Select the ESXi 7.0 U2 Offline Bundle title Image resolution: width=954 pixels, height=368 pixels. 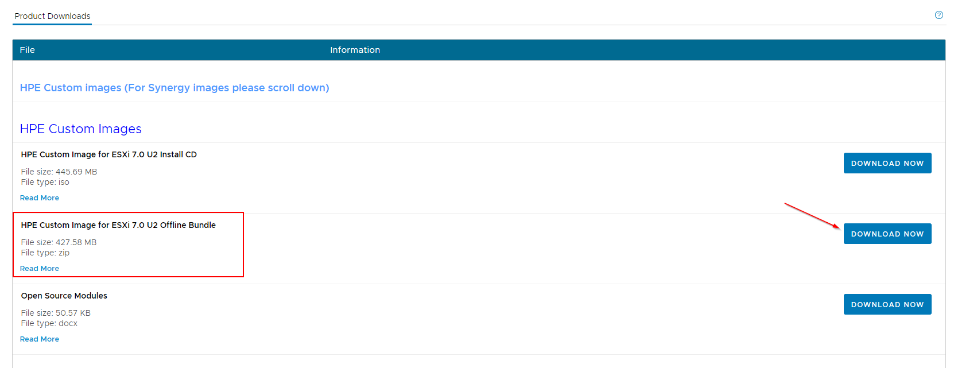tap(118, 225)
